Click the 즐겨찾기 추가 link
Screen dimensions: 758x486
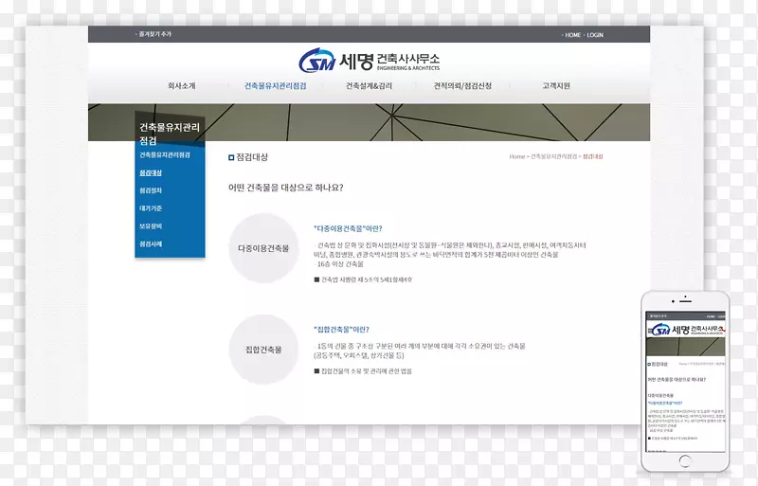tap(154, 34)
